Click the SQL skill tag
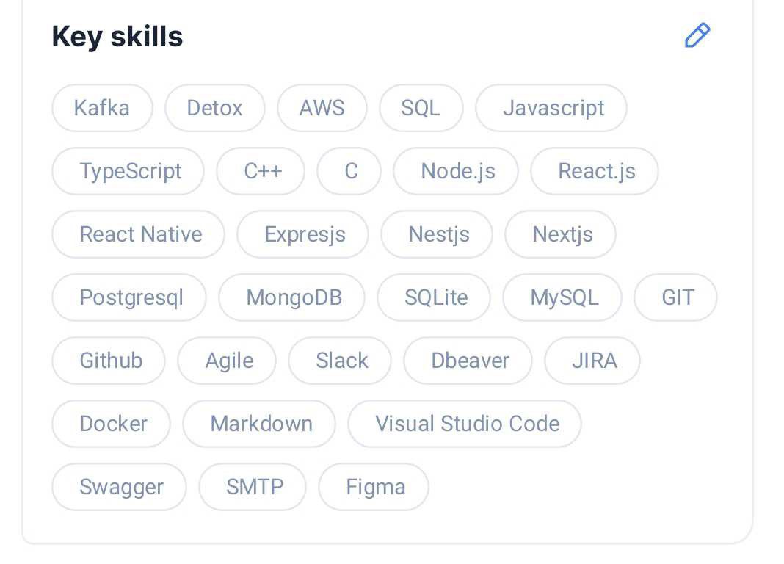784x564 pixels. pos(421,108)
